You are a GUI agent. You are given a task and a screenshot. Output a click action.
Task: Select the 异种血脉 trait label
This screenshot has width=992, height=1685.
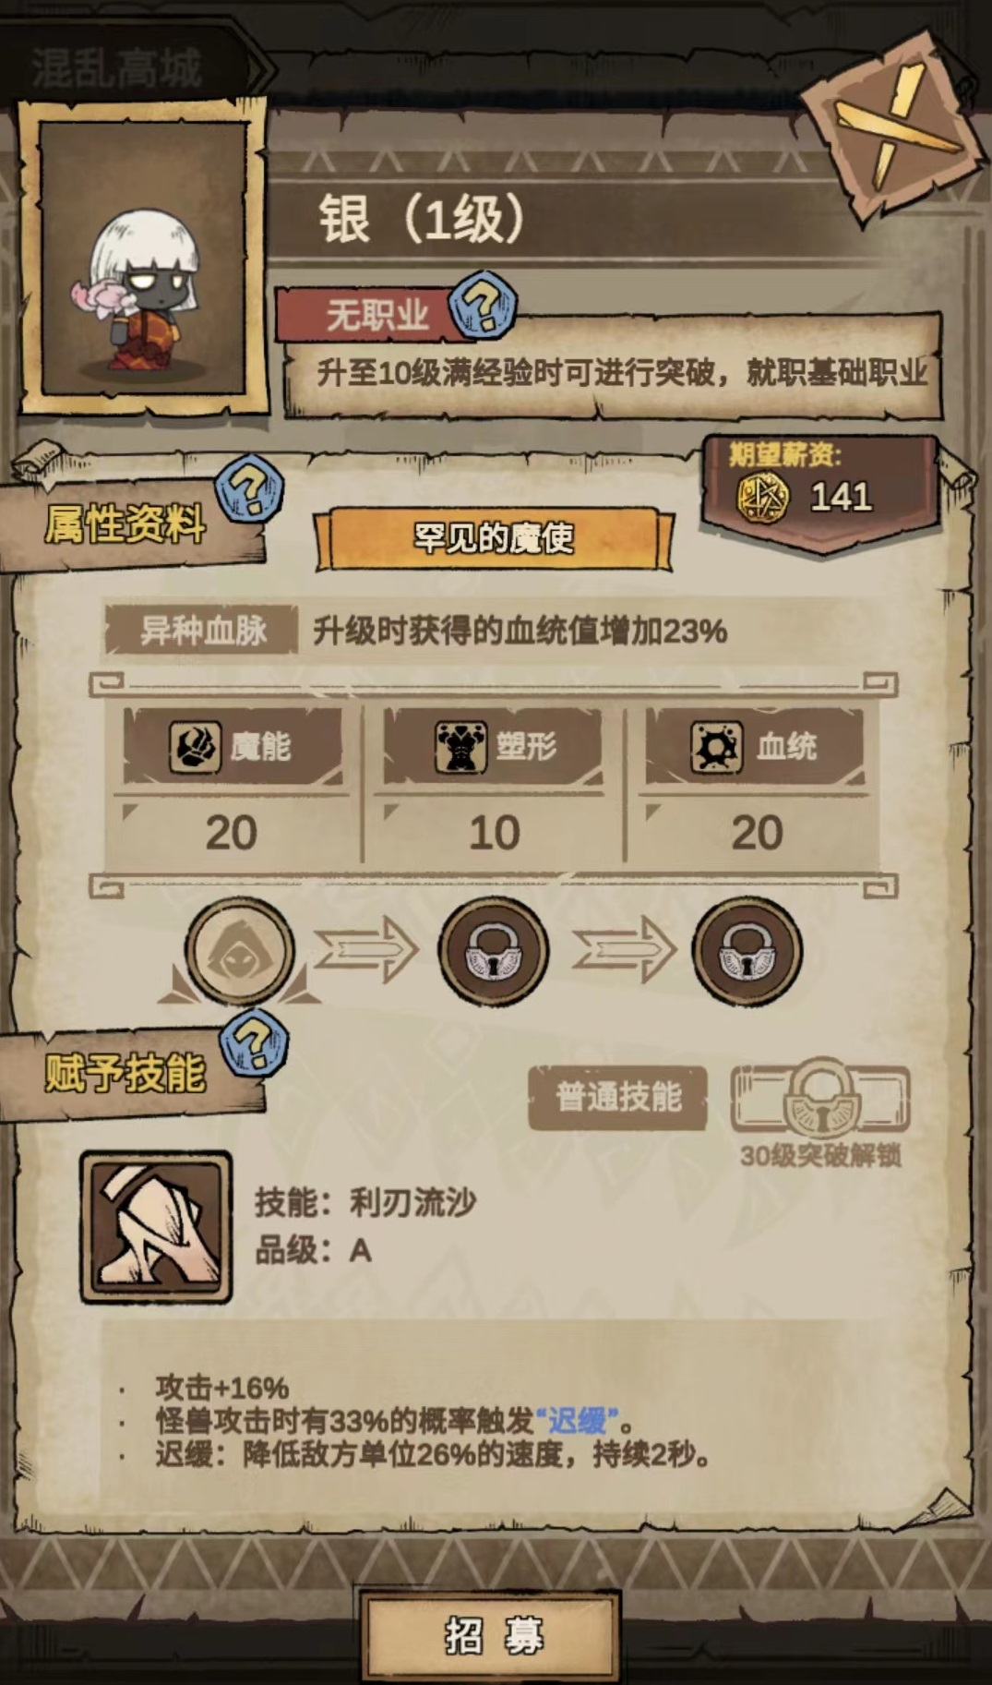click(202, 631)
